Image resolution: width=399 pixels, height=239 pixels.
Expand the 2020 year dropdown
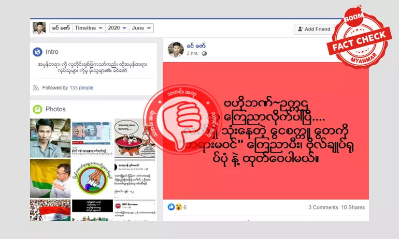117,28
